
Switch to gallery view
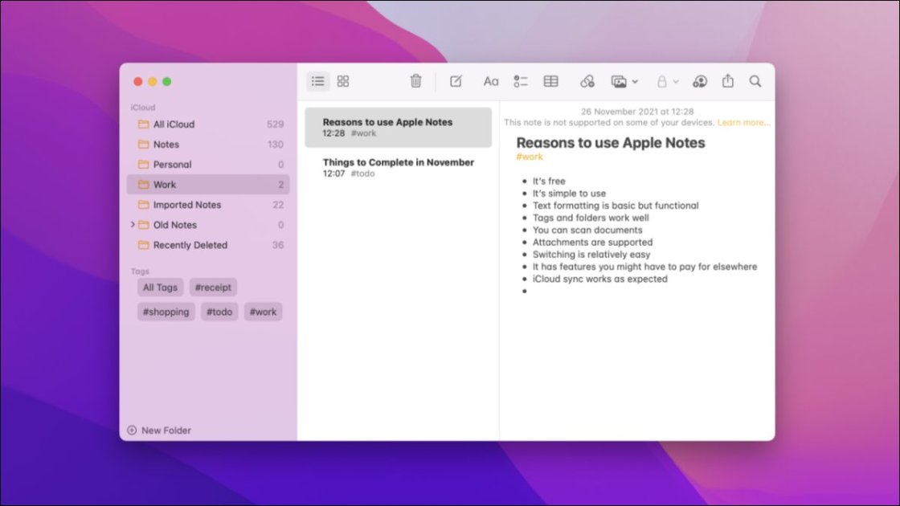click(x=343, y=81)
